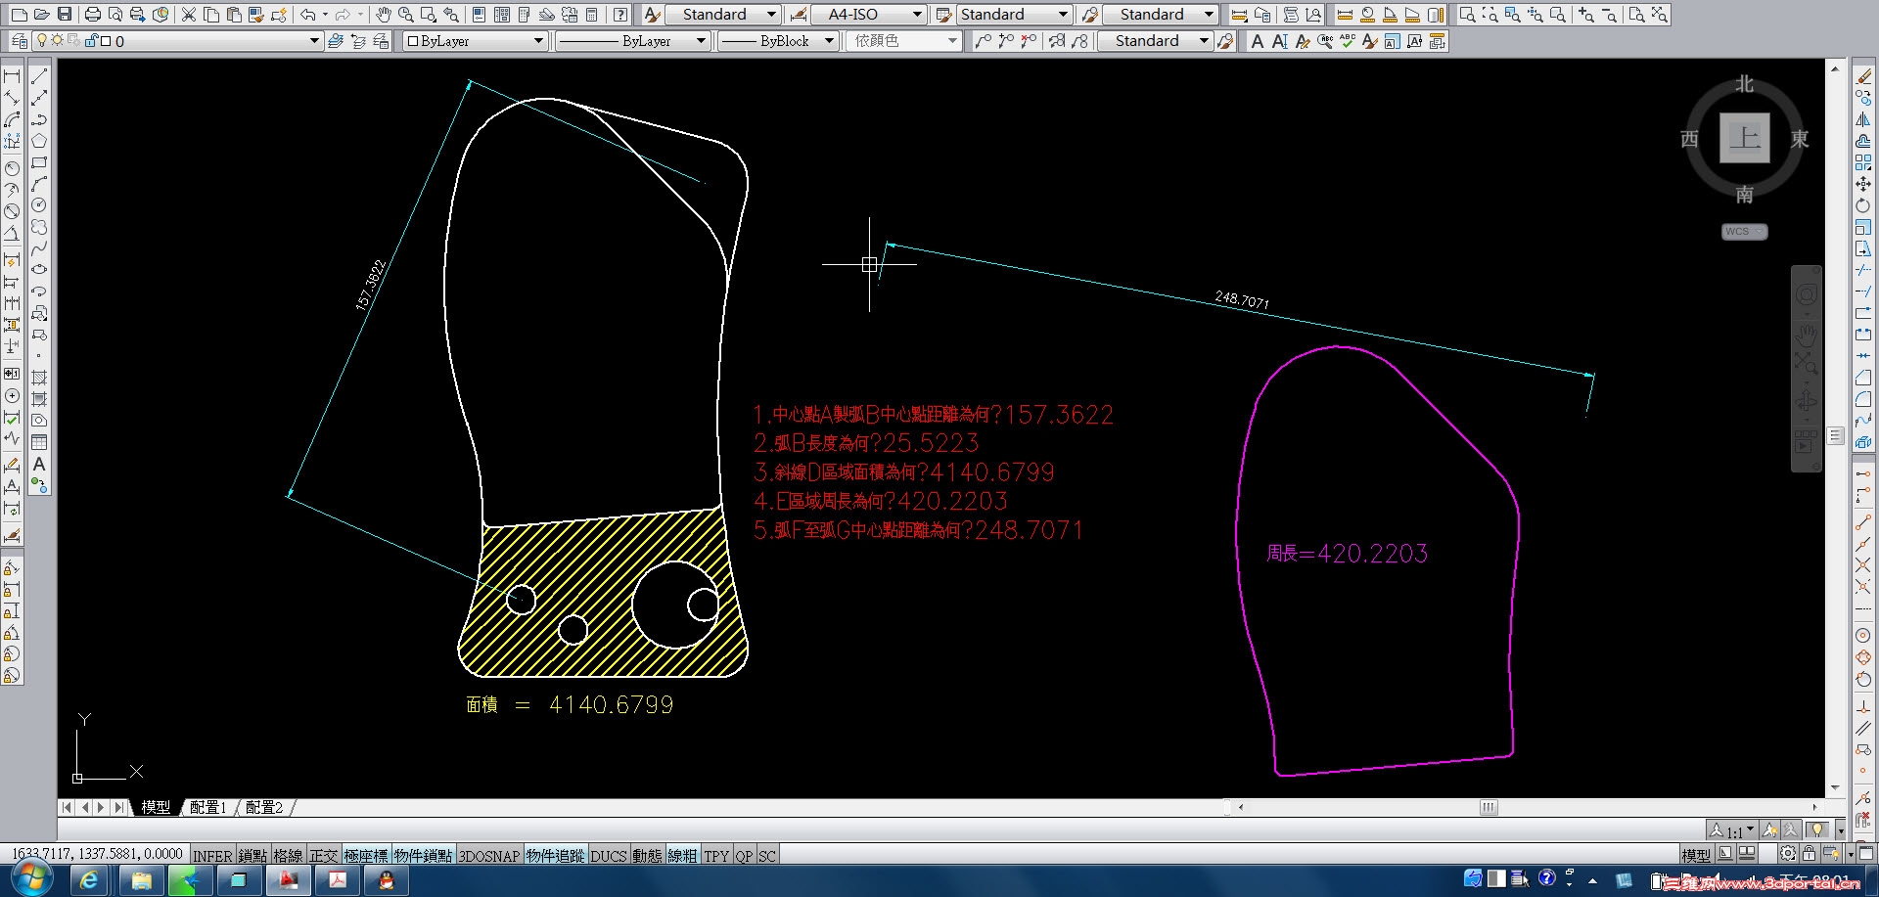Open Help question mark icon

tap(620, 14)
